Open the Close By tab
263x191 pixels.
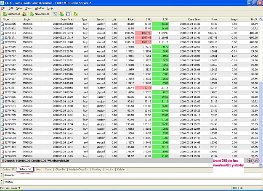click(x=60, y=170)
